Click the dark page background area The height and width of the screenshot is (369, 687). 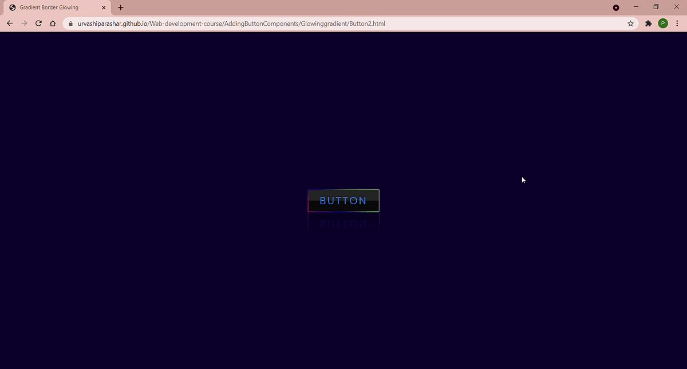point(172,286)
